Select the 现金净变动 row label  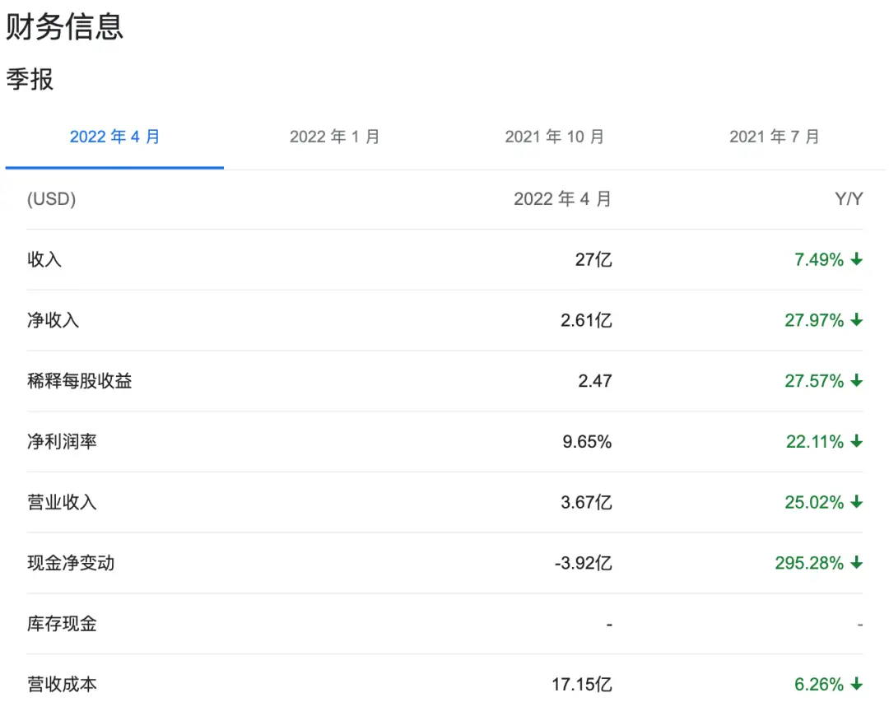[x=71, y=564]
